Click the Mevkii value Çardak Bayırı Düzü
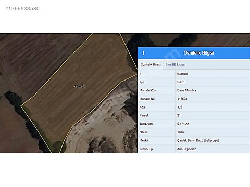This screenshot has width=250, height=187. [198, 140]
